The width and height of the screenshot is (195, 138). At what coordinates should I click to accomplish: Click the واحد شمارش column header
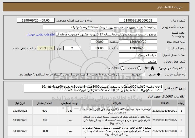tap(69, 103)
